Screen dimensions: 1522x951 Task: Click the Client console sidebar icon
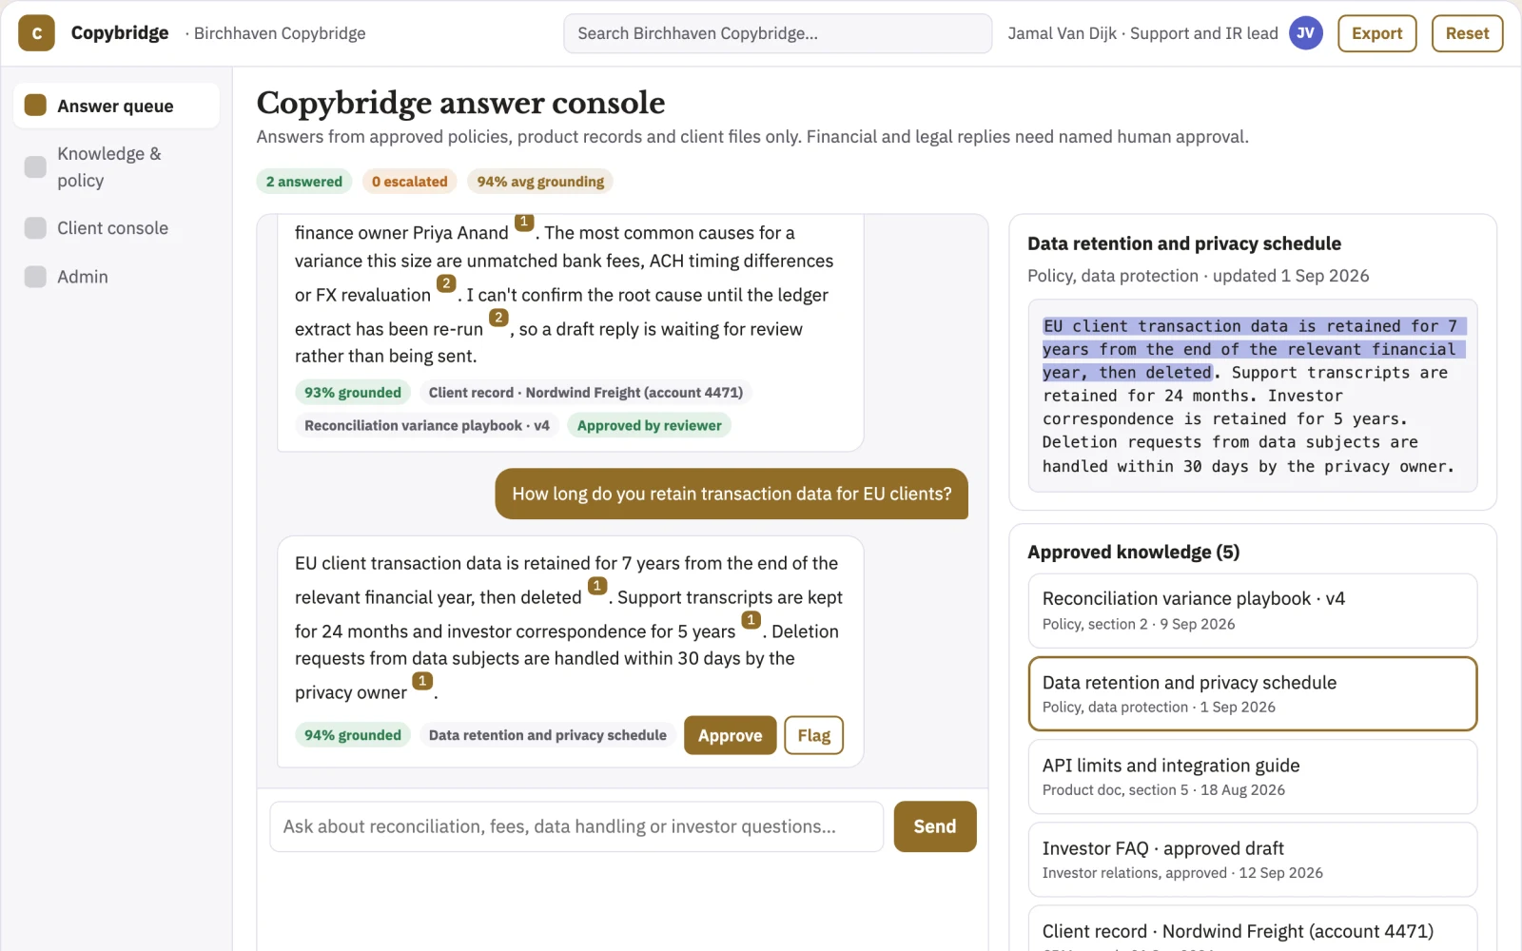[35, 228]
